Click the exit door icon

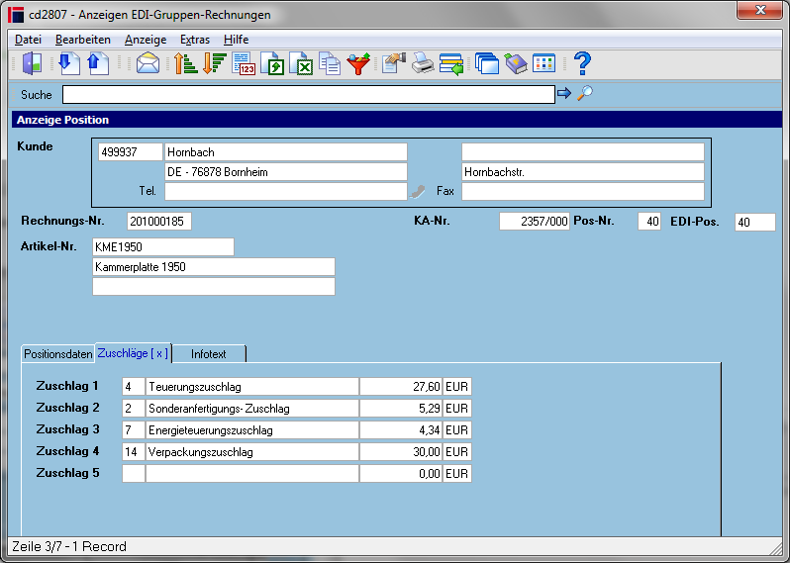pyautogui.click(x=32, y=63)
